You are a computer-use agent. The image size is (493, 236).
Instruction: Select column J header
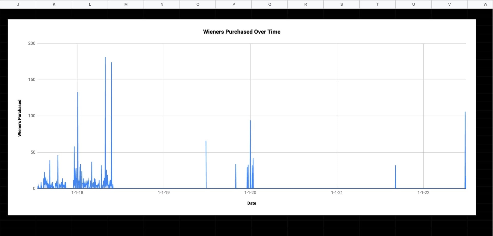point(18,4)
